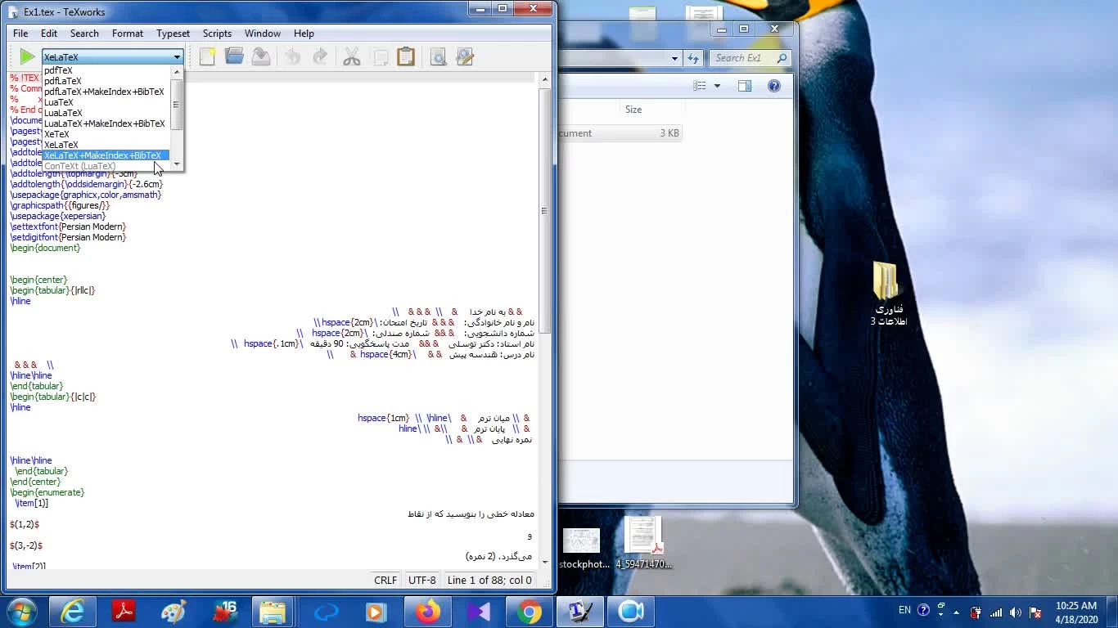Pick LuaLaTeX from the engine list

click(x=63, y=113)
